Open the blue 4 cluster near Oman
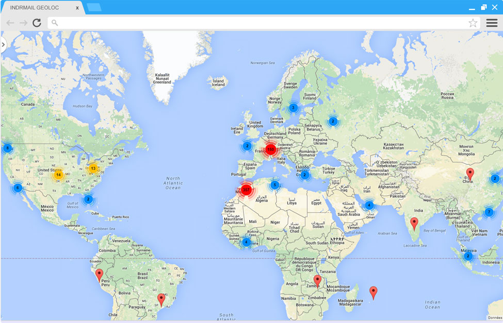 (x=369, y=205)
